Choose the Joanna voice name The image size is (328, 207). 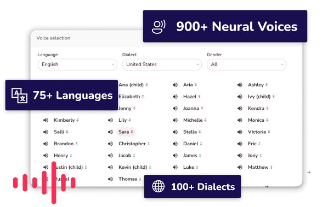click(191, 108)
